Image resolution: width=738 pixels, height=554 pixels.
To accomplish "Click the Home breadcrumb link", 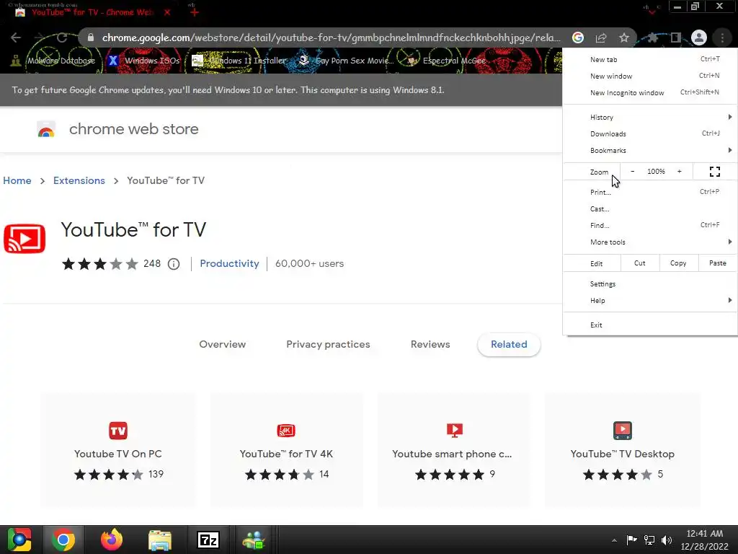I will (17, 181).
